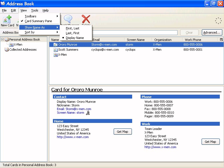Click the Card for Ororo Munroe heading

[77, 90]
